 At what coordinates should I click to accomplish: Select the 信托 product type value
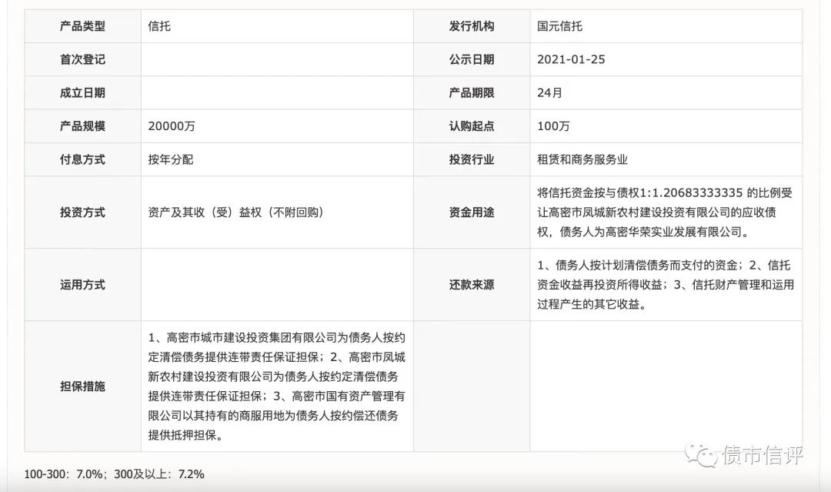[159, 26]
